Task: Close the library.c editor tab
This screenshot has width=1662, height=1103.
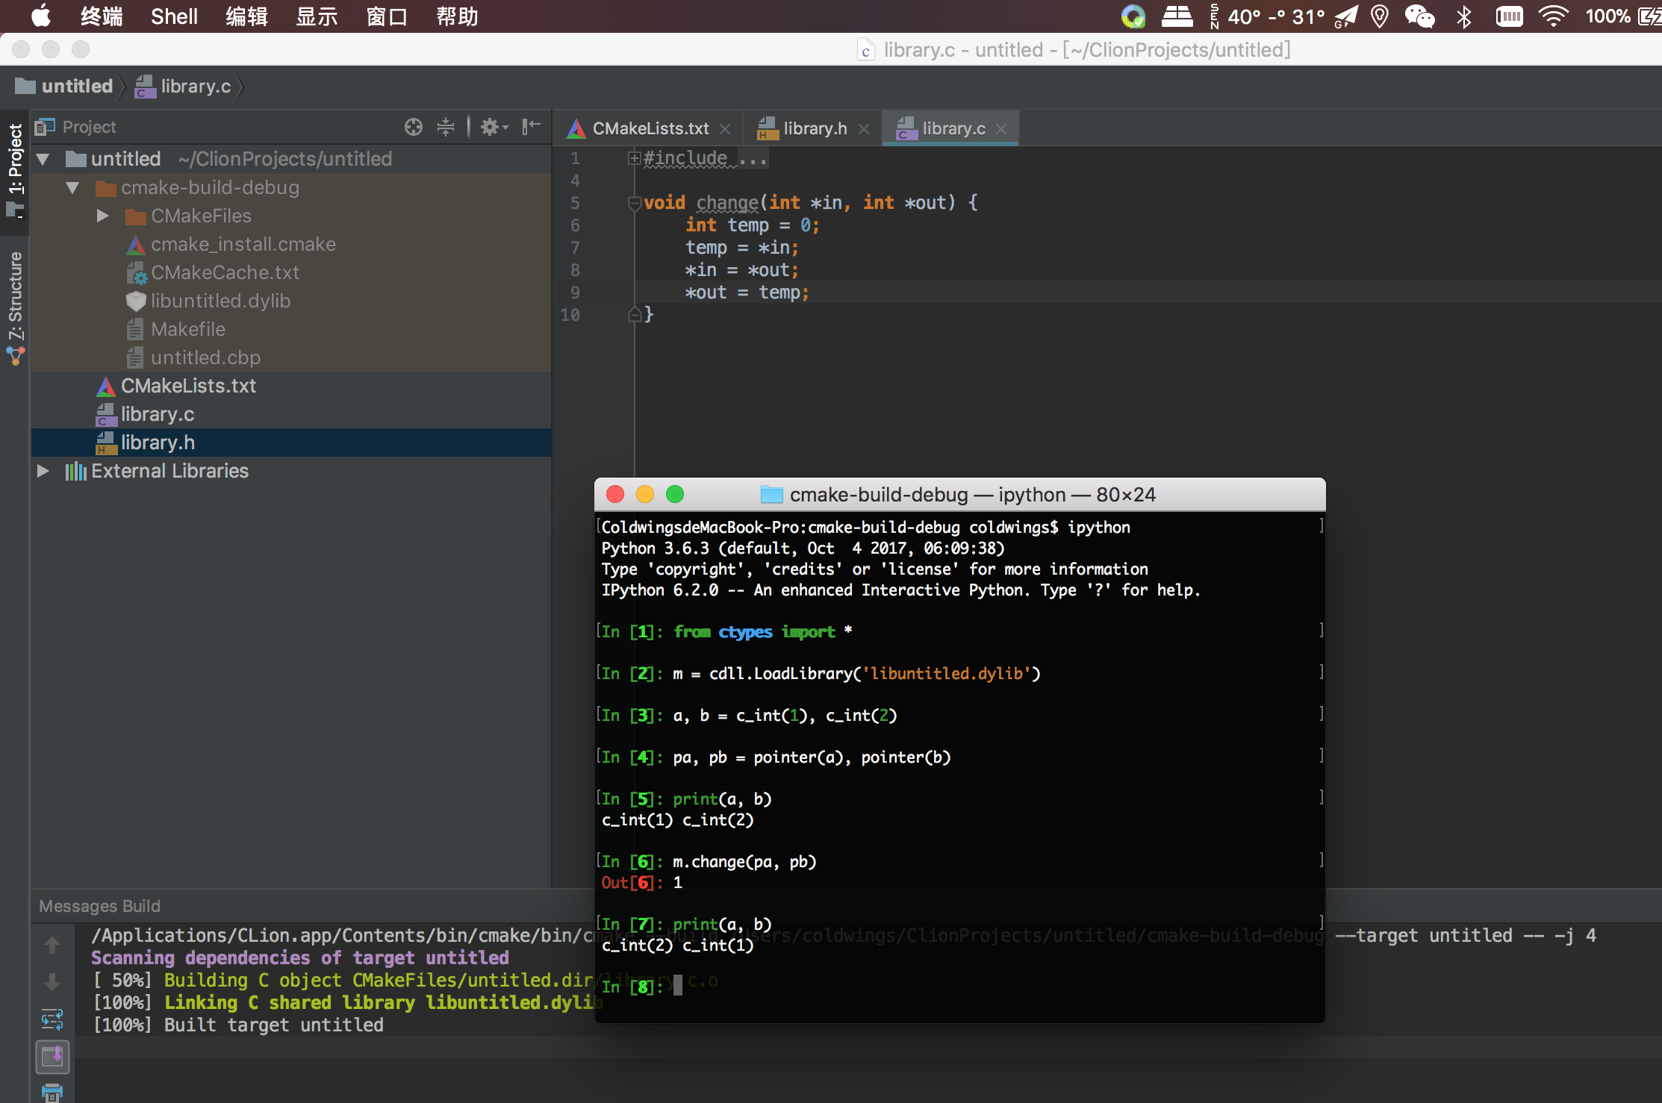Action: click(x=1001, y=129)
